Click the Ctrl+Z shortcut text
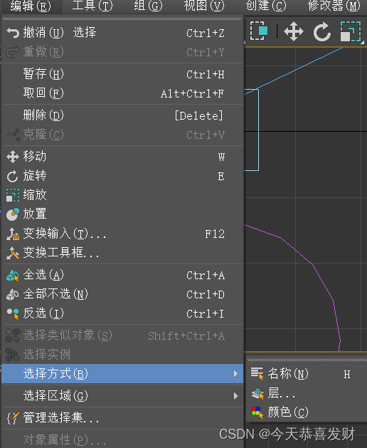Viewport: 367px width, 448px height. point(205,33)
